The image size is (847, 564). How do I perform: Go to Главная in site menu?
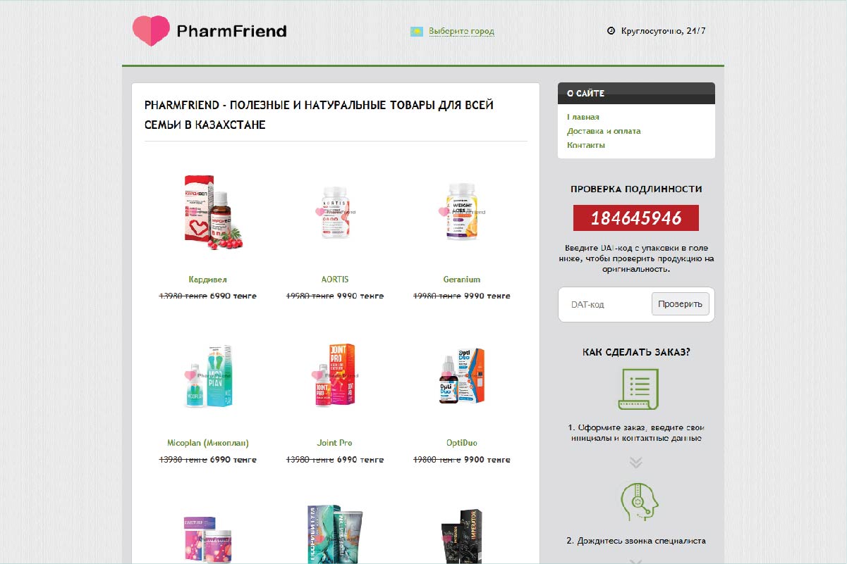pyautogui.click(x=583, y=118)
